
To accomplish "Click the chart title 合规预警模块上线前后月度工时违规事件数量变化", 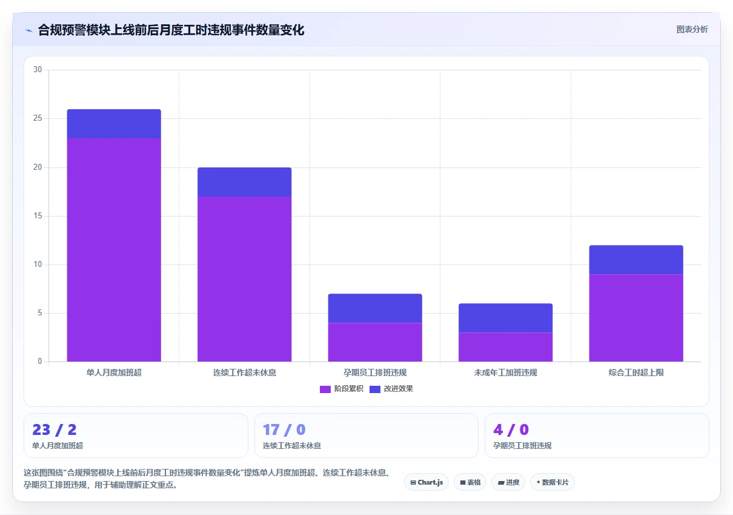I will [x=171, y=30].
